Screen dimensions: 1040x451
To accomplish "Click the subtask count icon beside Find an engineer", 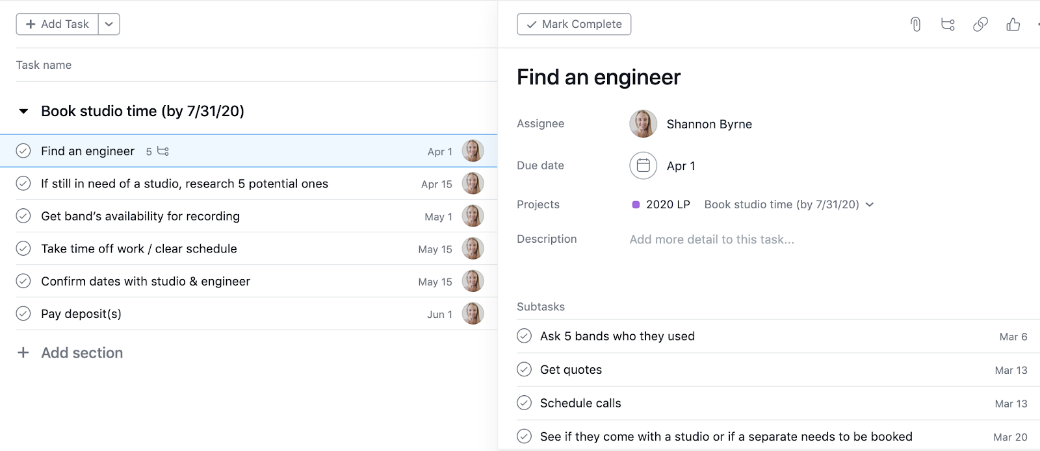I will [x=163, y=151].
